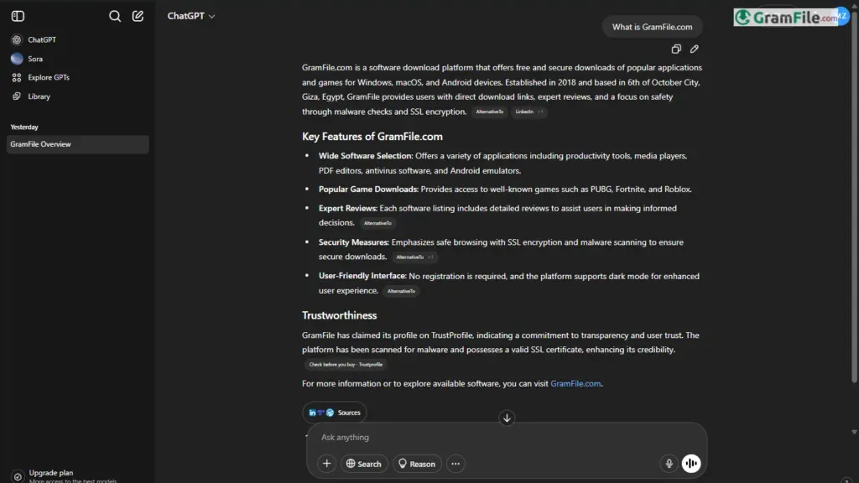Click the Upgrade plan icon
The height and width of the screenshot is (483, 859).
tap(18, 476)
